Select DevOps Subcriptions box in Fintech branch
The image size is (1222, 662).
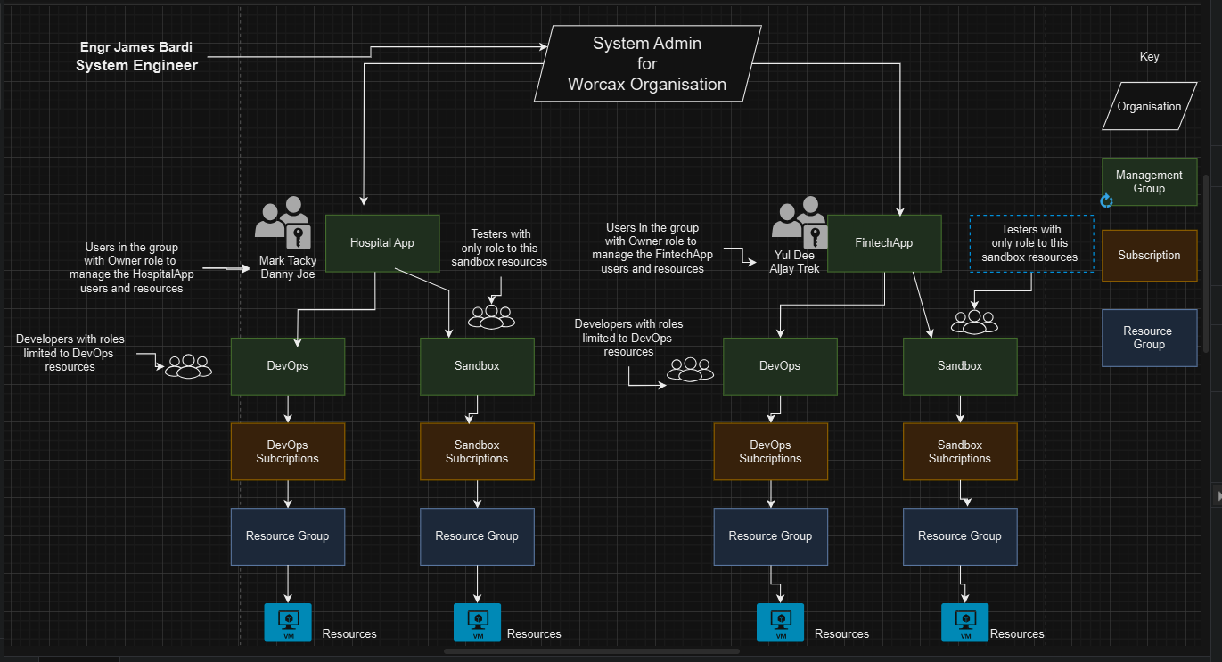[770, 452]
